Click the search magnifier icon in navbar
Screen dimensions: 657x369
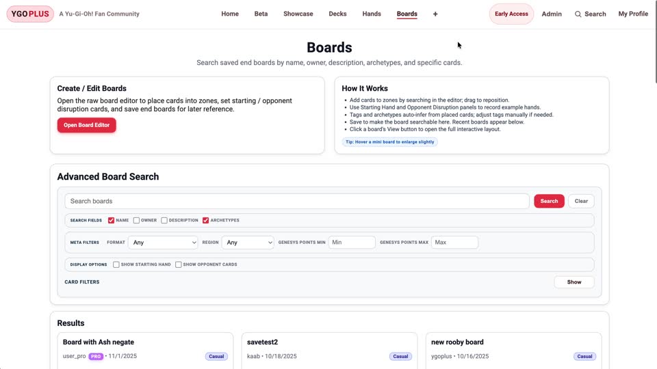coord(578,14)
